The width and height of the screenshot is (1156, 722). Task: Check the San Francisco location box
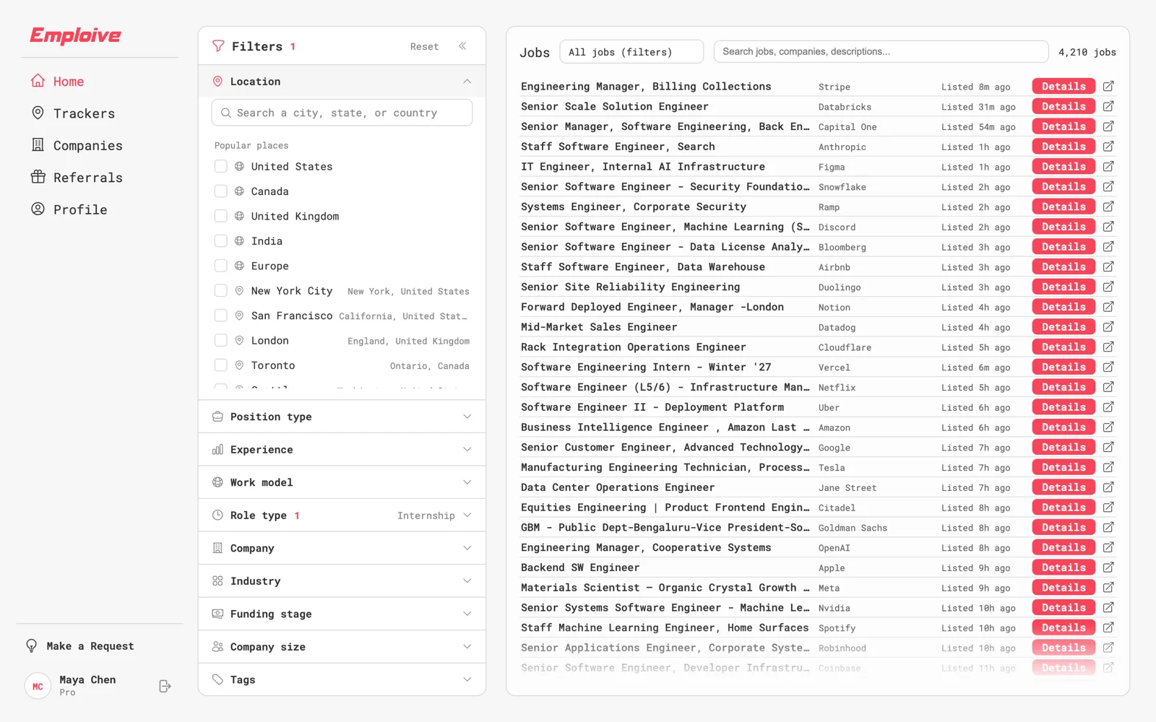[x=221, y=316]
